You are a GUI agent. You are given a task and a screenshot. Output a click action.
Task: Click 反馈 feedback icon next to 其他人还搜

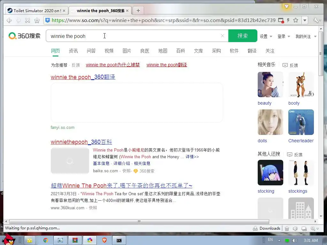point(290,154)
